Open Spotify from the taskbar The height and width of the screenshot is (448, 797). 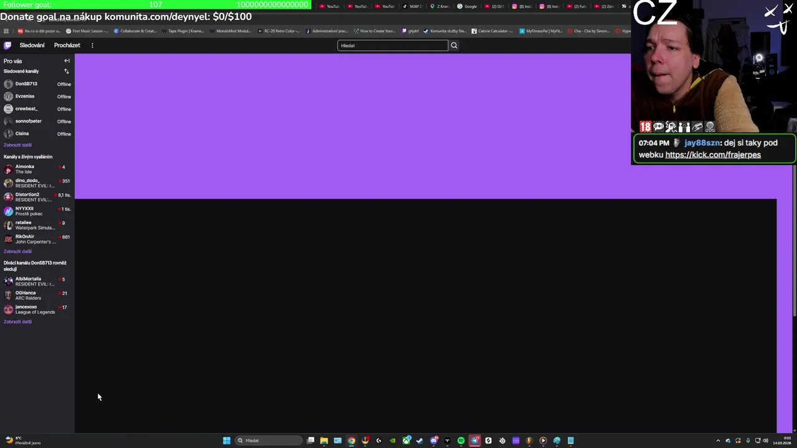[x=461, y=441]
